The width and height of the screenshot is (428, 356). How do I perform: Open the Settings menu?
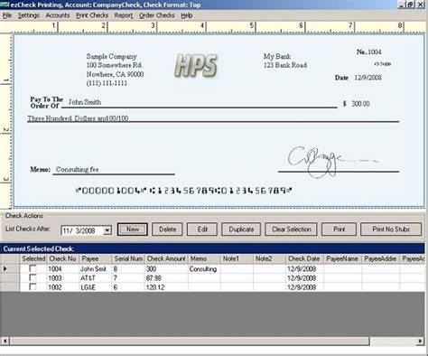(29, 15)
